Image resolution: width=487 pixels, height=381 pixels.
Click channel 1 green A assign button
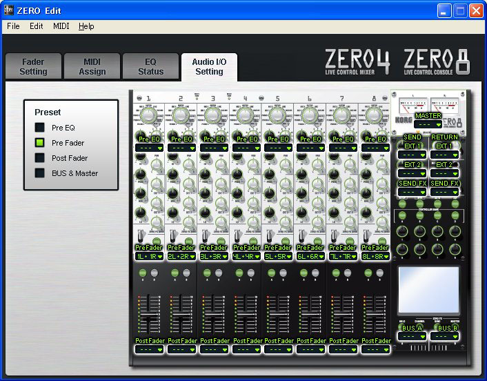coord(143,273)
